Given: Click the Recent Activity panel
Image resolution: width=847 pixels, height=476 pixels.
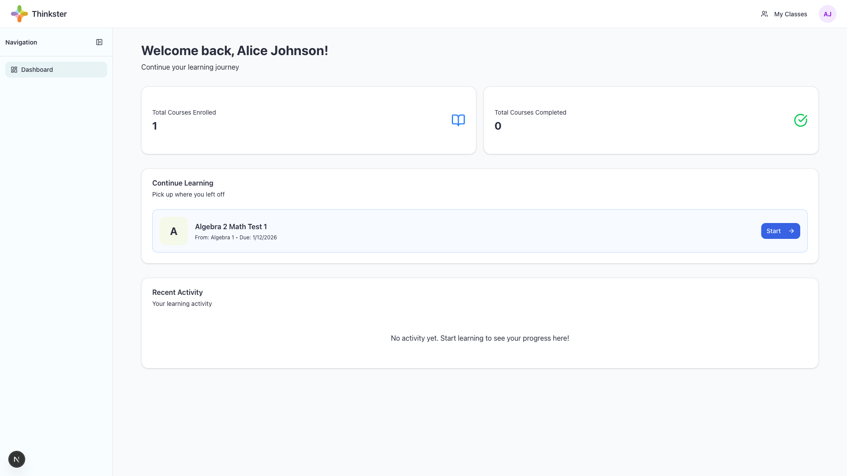Looking at the screenshot, I should pos(480,323).
